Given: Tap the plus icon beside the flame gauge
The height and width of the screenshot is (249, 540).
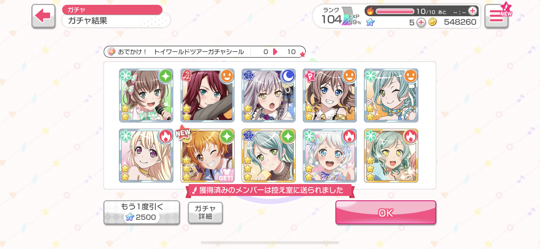Looking at the screenshot, I should [x=472, y=11].
